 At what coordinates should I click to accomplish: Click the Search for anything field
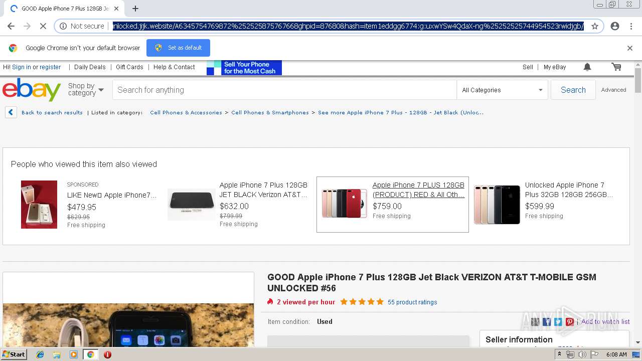[284, 90]
